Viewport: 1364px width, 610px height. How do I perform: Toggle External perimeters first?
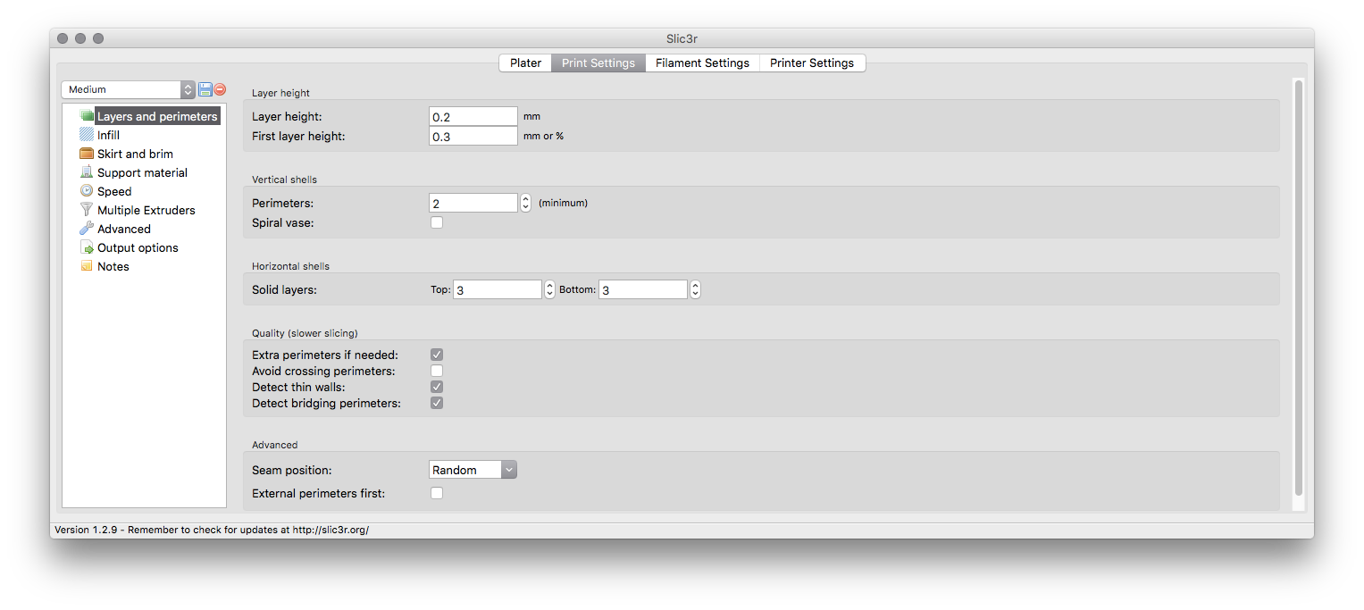point(436,492)
